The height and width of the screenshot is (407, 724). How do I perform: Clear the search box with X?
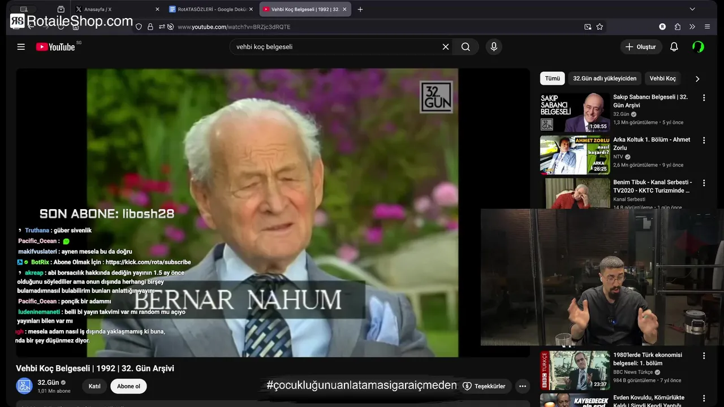click(x=446, y=47)
